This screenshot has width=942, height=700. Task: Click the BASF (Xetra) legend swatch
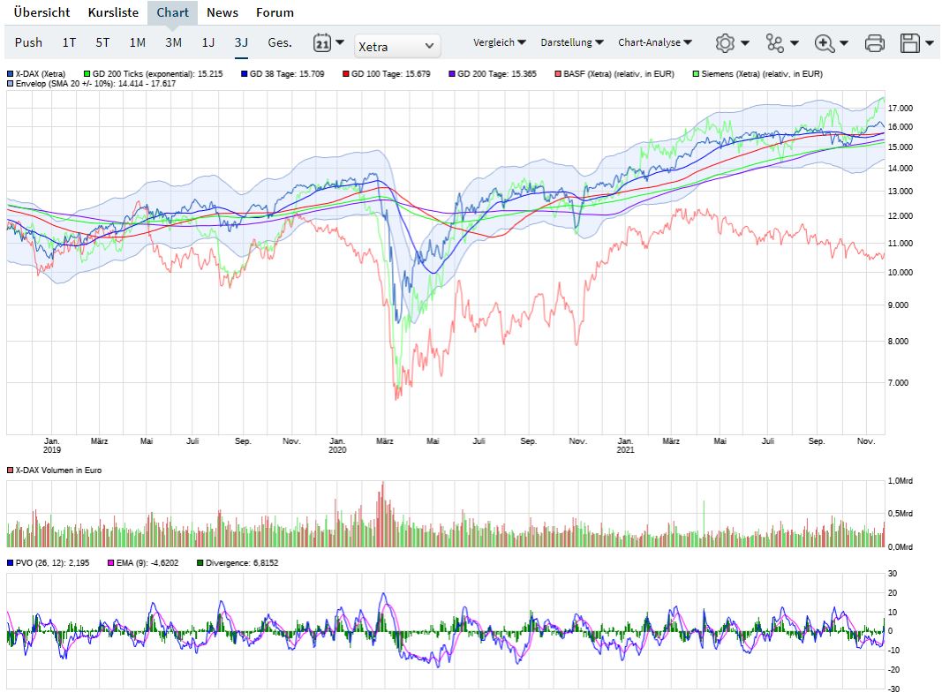558,74
